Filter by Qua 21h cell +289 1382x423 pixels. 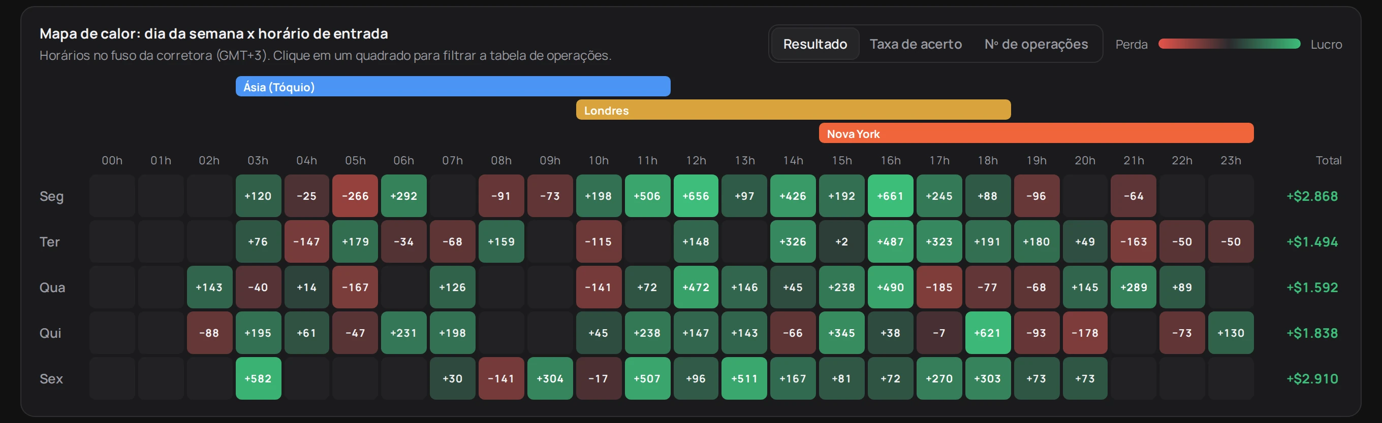1134,287
